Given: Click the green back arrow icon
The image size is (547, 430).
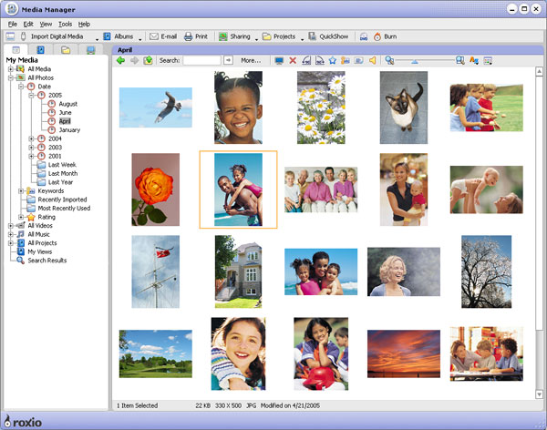Looking at the screenshot, I should 121,60.
